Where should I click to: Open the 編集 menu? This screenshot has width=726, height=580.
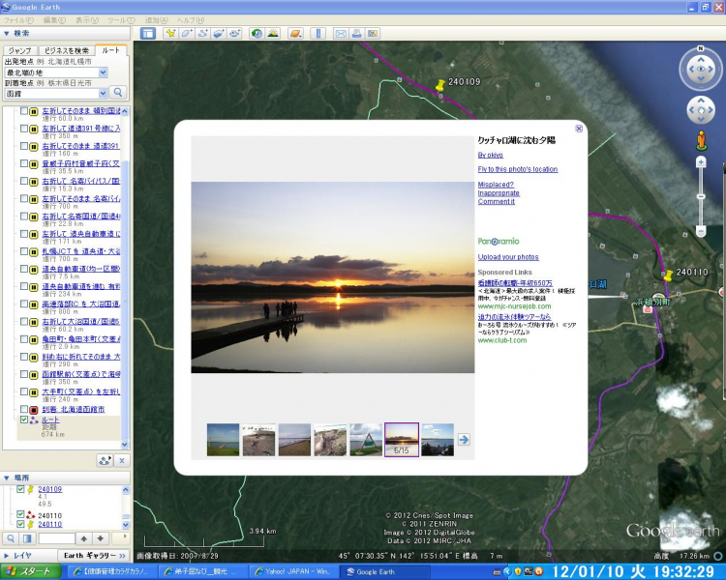[x=54, y=20]
